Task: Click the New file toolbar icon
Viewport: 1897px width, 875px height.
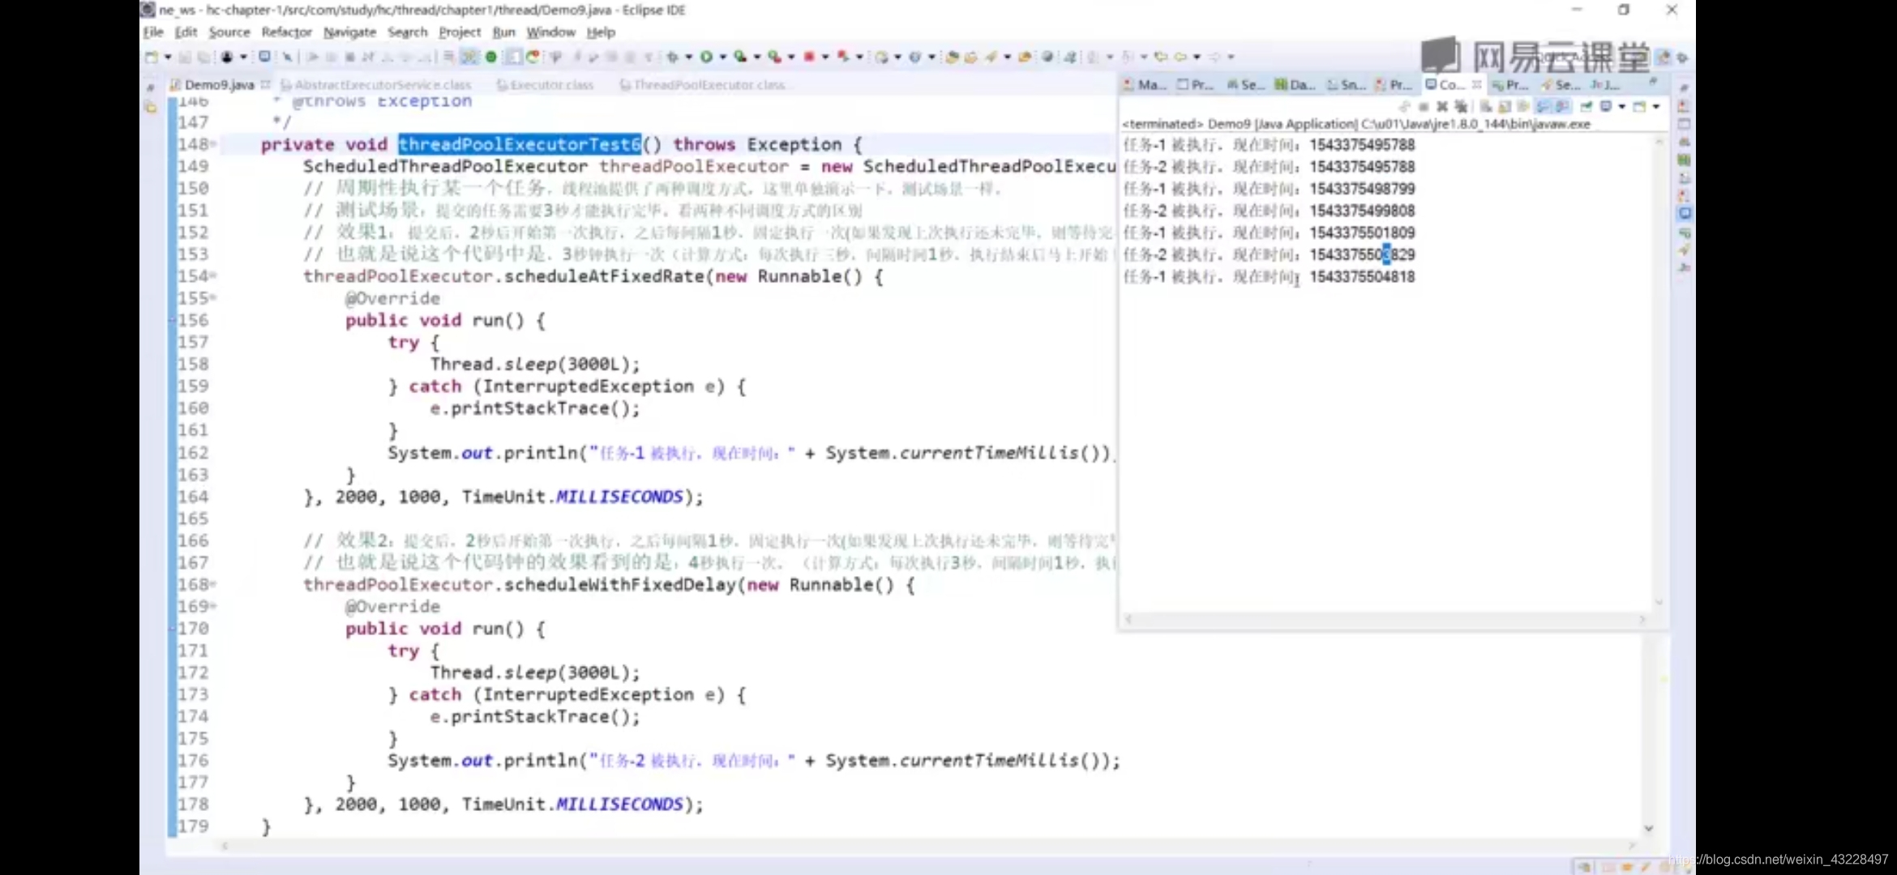Action: point(152,57)
